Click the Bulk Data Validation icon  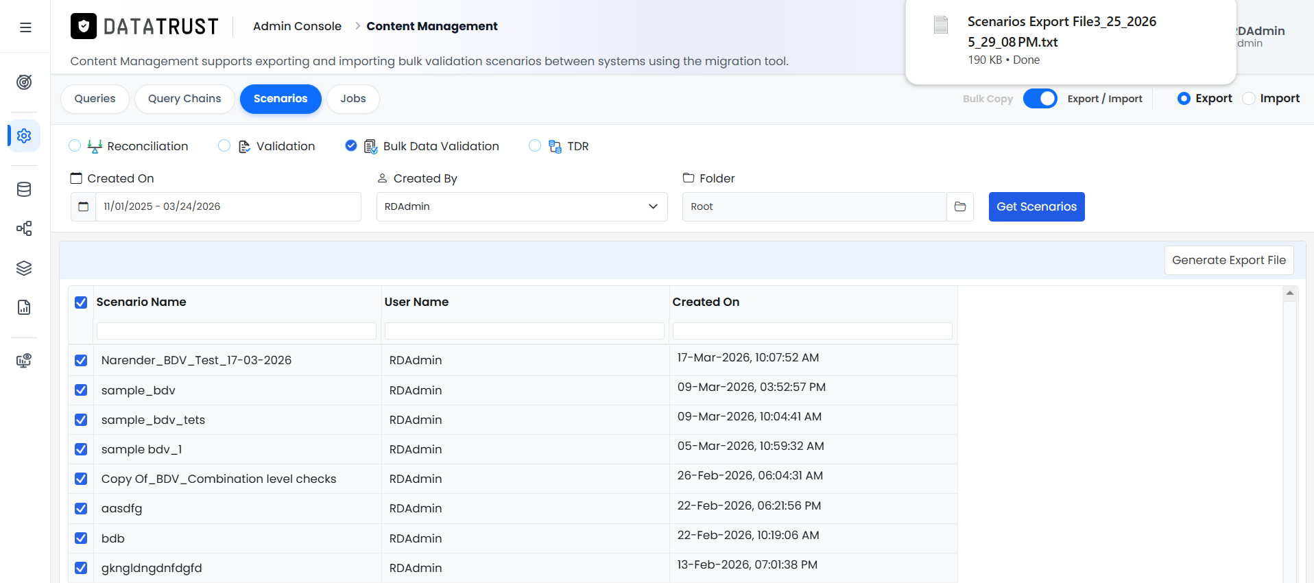pos(370,146)
